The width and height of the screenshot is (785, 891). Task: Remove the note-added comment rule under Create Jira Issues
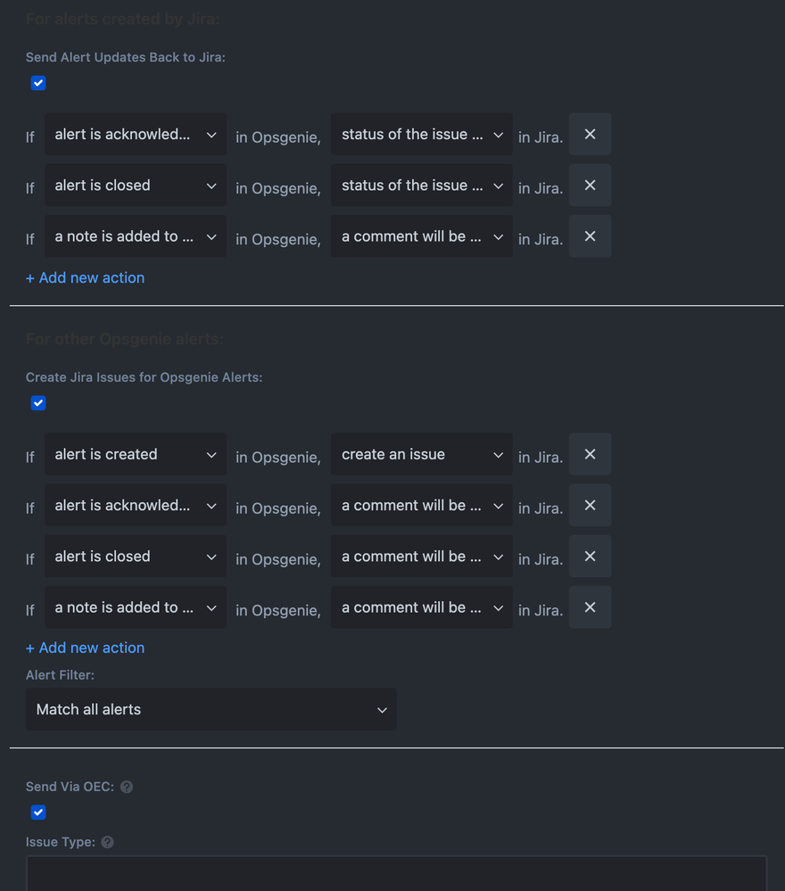(x=590, y=607)
